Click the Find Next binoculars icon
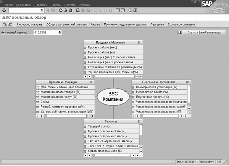 point(88,10)
